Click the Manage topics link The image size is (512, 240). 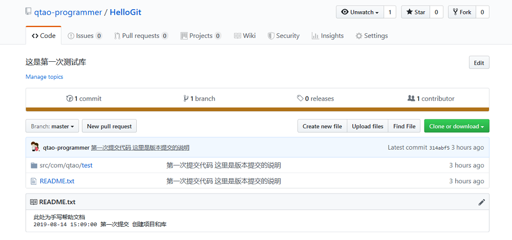click(x=45, y=77)
